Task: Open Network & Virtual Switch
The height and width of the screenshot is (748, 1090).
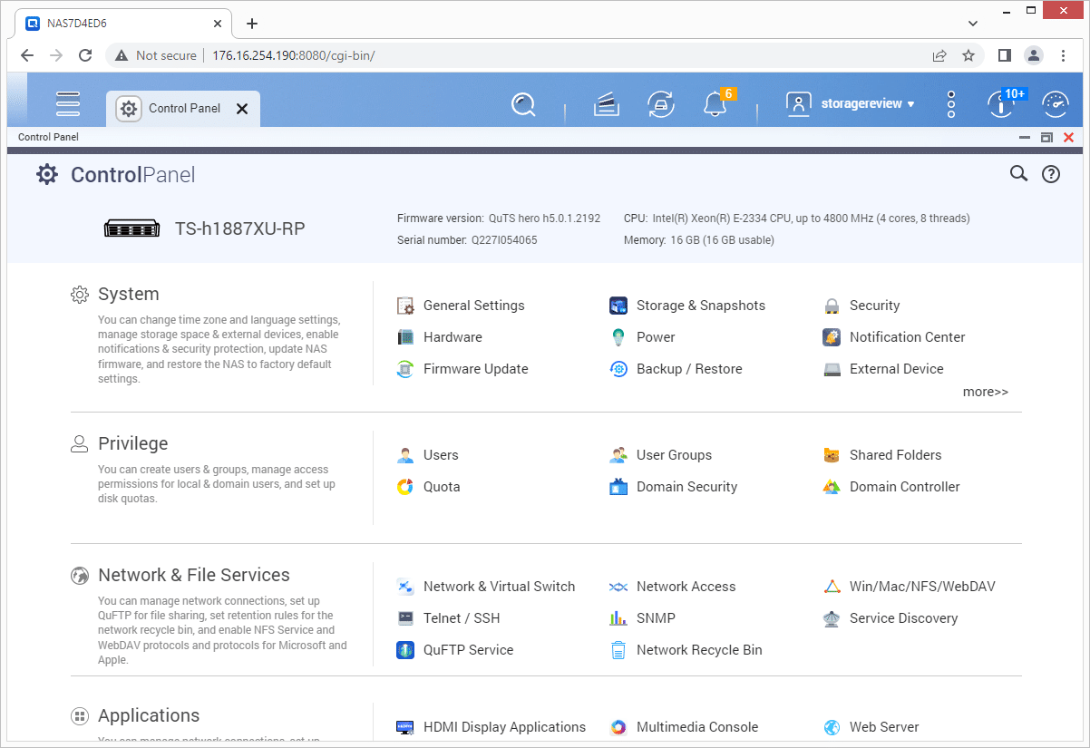Action: (486, 587)
